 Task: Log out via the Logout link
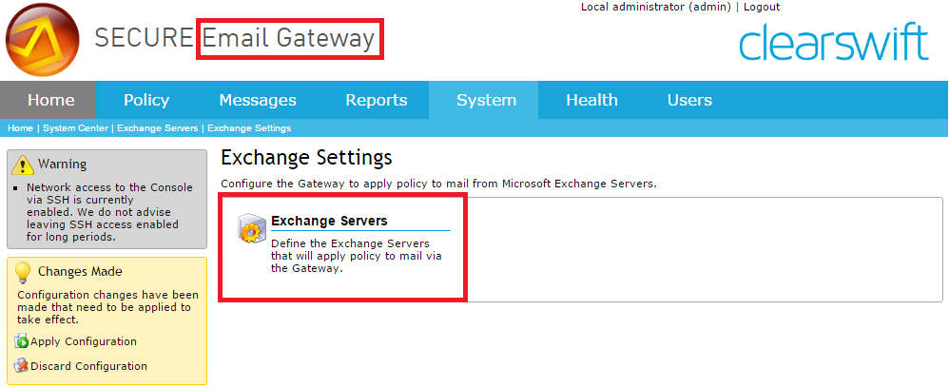762,8
